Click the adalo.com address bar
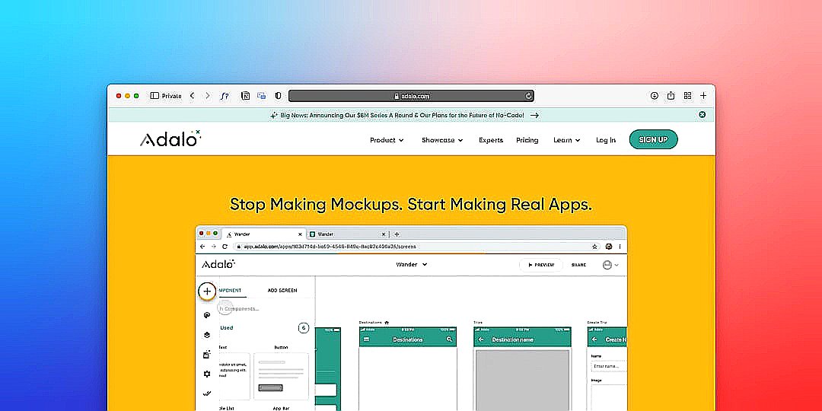Screen dimensions: 822x411 [411, 96]
